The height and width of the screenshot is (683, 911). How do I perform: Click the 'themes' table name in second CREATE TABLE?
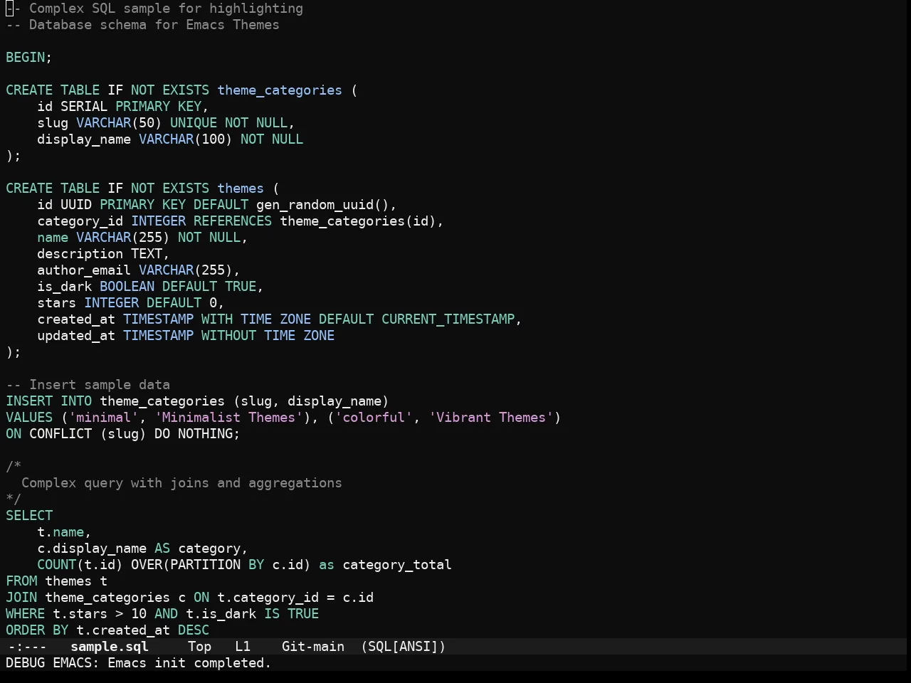click(241, 189)
